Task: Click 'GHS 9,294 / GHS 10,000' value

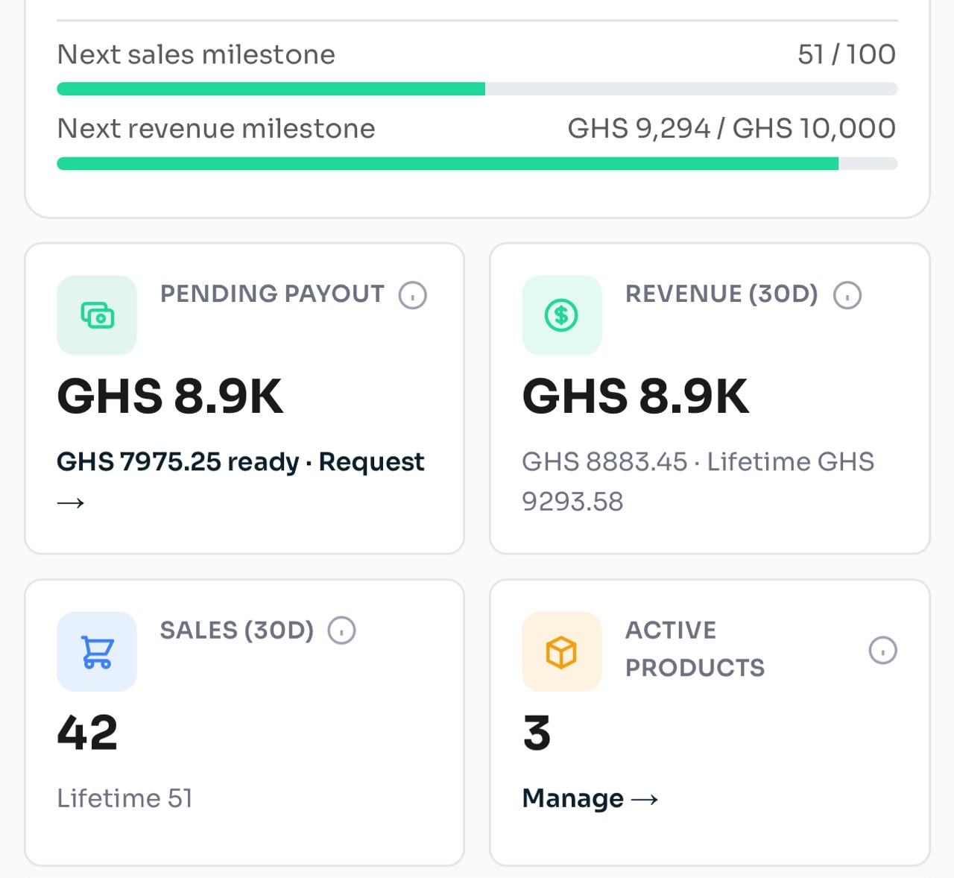Action: [x=732, y=128]
